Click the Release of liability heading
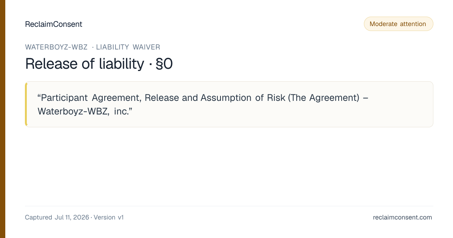Image resolution: width=453 pixels, height=238 pixels. point(85,64)
